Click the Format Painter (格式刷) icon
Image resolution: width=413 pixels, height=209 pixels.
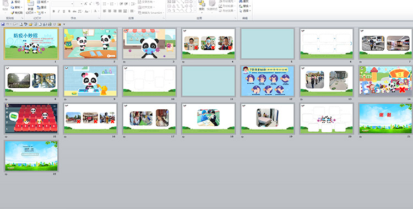click(12, 13)
